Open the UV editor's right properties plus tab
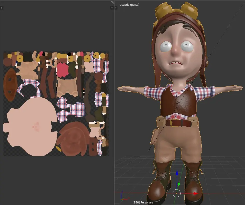Image resolution: width=245 pixels, height=205 pixels. tap(112, 8)
